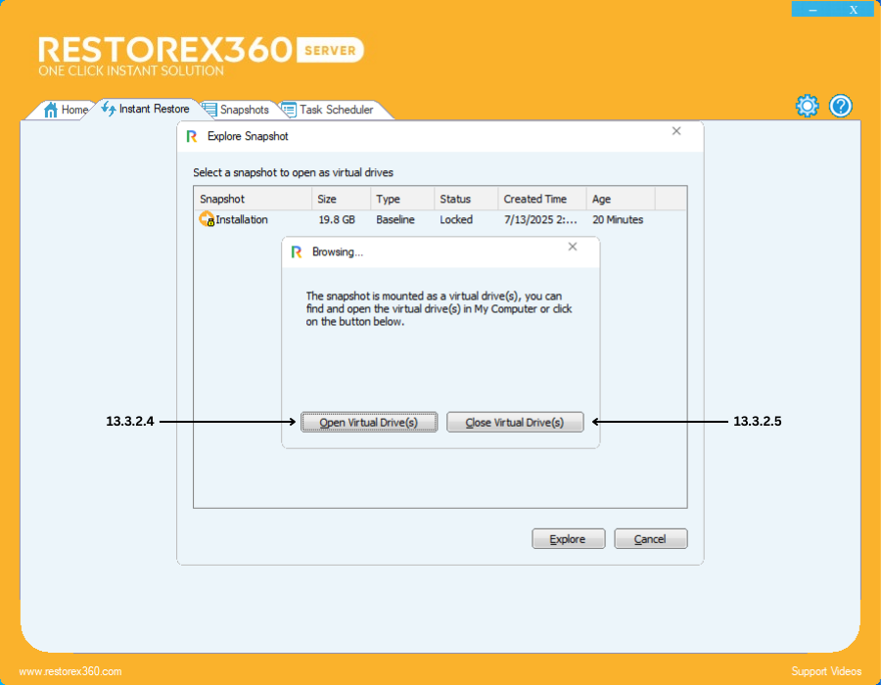Open the Support Videos link
881x685 pixels.
826,671
